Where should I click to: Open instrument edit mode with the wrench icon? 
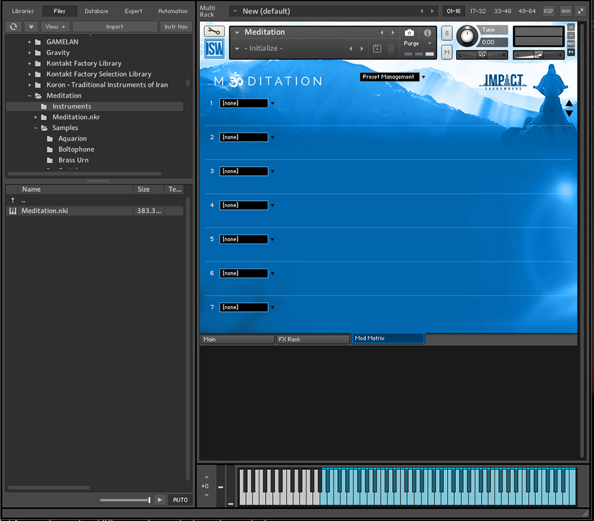tap(214, 31)
